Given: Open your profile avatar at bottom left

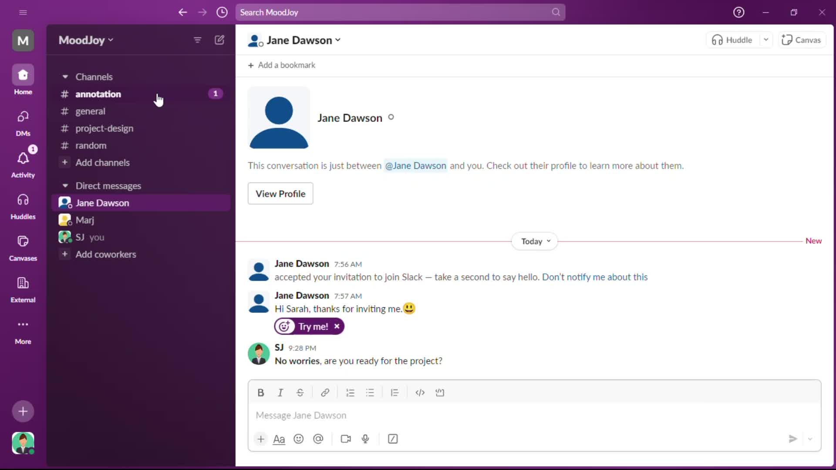Looking at the screenshot, I should pos(23,443).
